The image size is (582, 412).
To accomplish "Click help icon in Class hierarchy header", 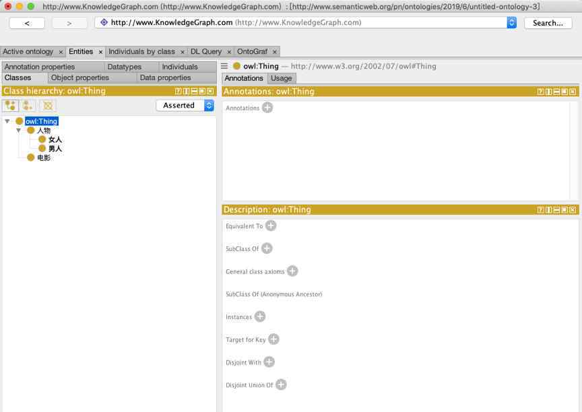I will (x=178, y=92).
